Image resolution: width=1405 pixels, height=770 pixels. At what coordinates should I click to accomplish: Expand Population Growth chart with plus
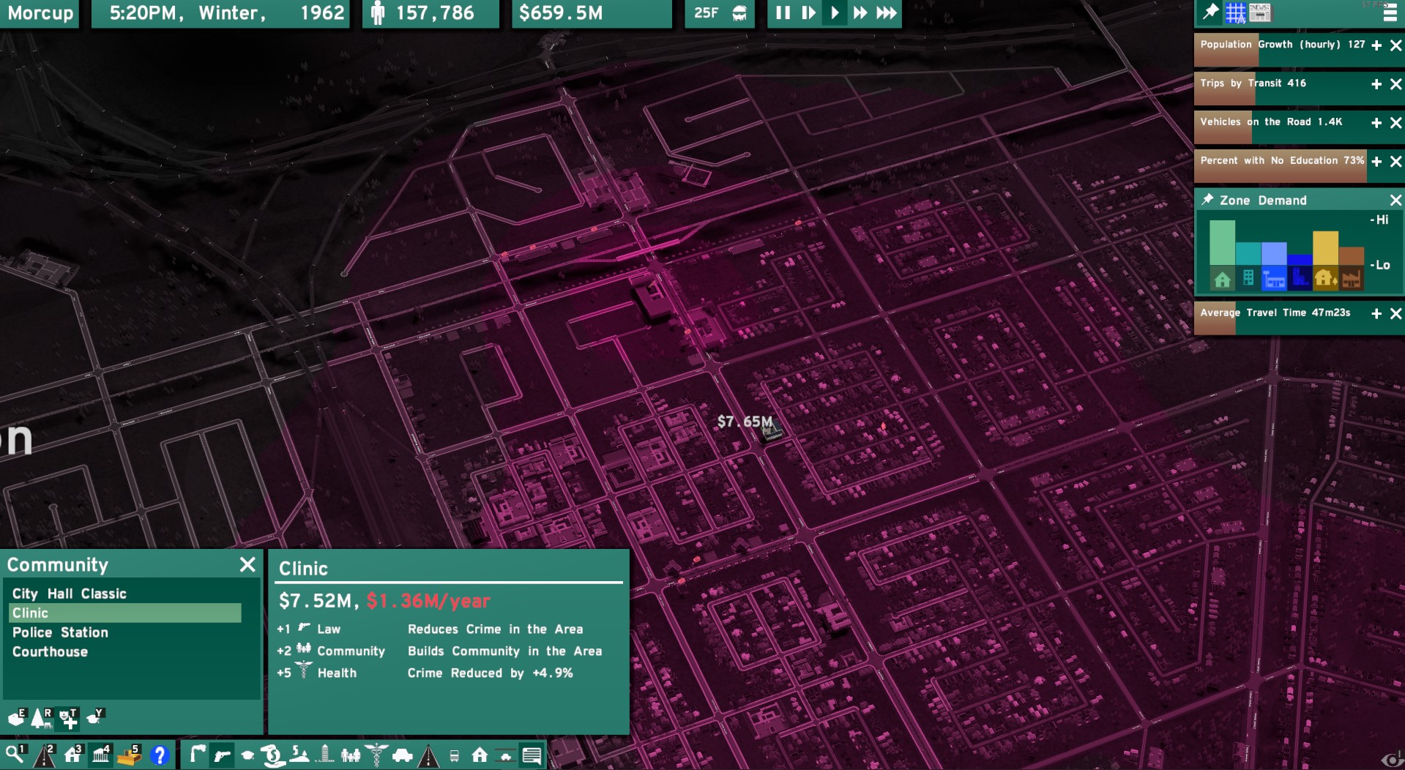coord(1376,45)
